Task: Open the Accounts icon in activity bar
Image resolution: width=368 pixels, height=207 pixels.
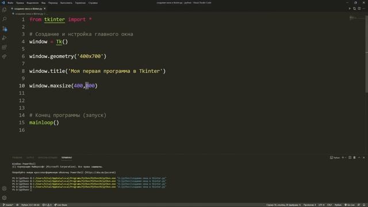Action: pyautogui.click(x=4, y=189)
